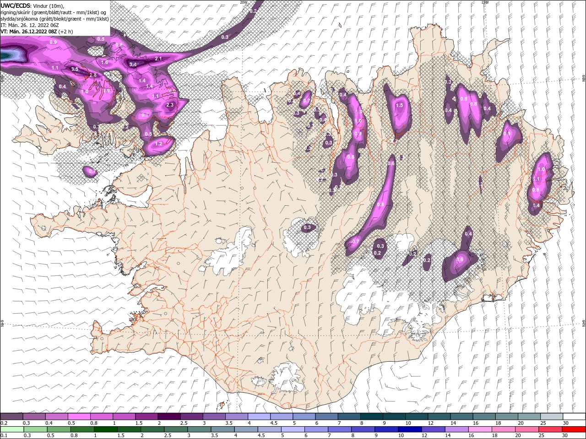Click the '1.2' precipitation value on the map
Image resolution: width=586 pixels, height=439 pixels.
click(x=159, y=144)
